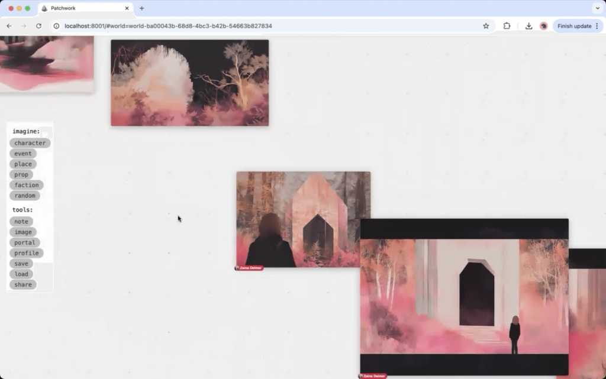This screenshot has width=606, height=379.
Task: Select the portal tool
Action: point(25,242)
